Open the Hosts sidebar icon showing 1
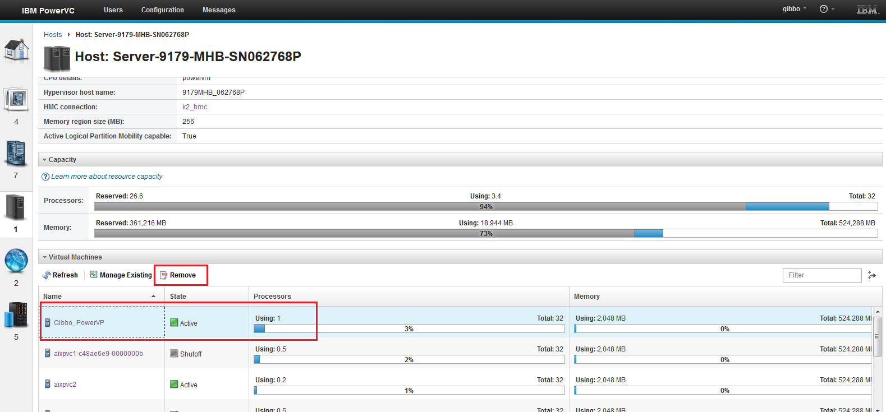886x412 pixels. [16, 207]
